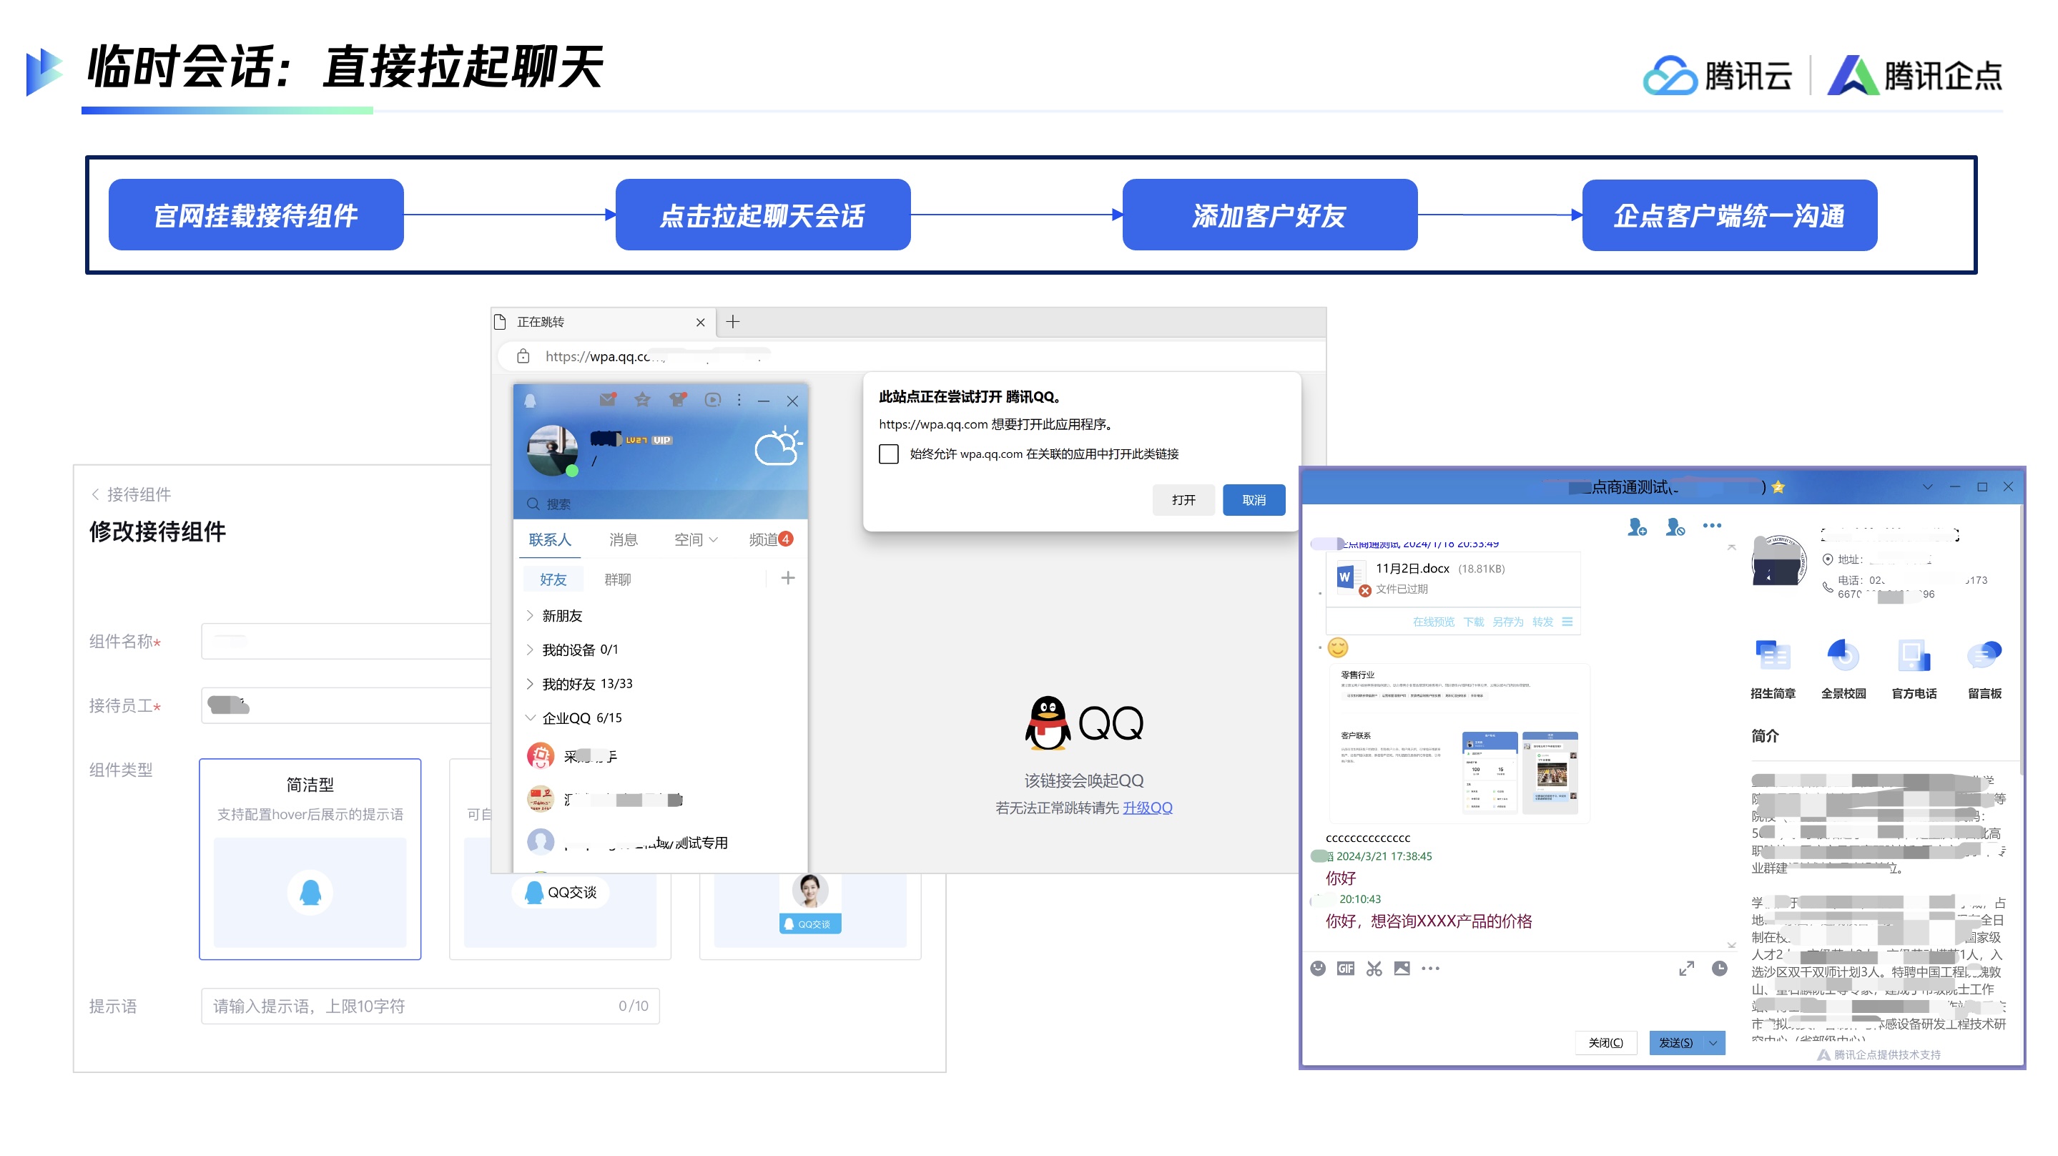Open the shared image thumbnail in chat

tap(1459, 742)
